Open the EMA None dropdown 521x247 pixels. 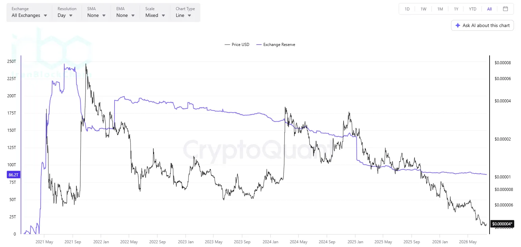tap(125, 12)
